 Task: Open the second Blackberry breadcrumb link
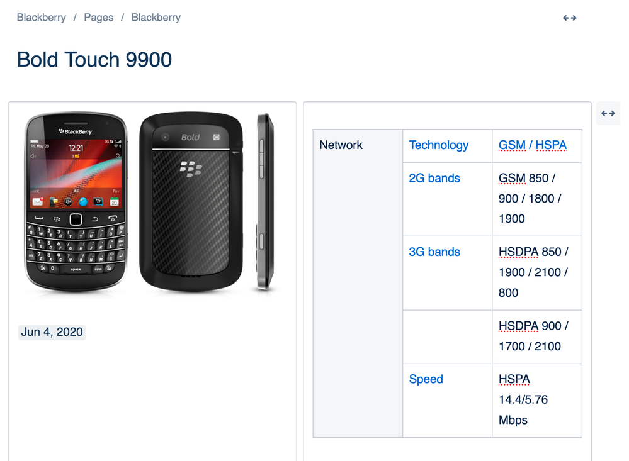[156, 18]
